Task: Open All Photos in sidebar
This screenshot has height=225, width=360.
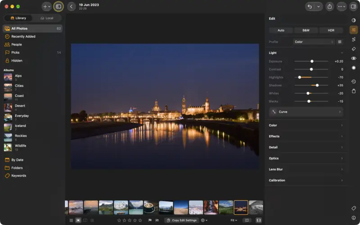Action: point(32,28)
